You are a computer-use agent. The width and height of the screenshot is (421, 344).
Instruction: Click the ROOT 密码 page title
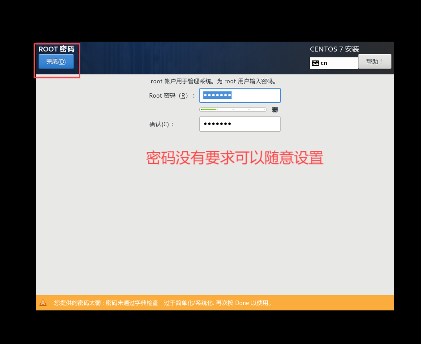pos(56,49)
